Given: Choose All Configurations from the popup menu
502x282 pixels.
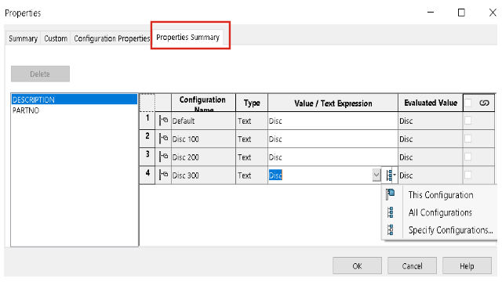Looking at the screenshot, I should coord(440,212).
